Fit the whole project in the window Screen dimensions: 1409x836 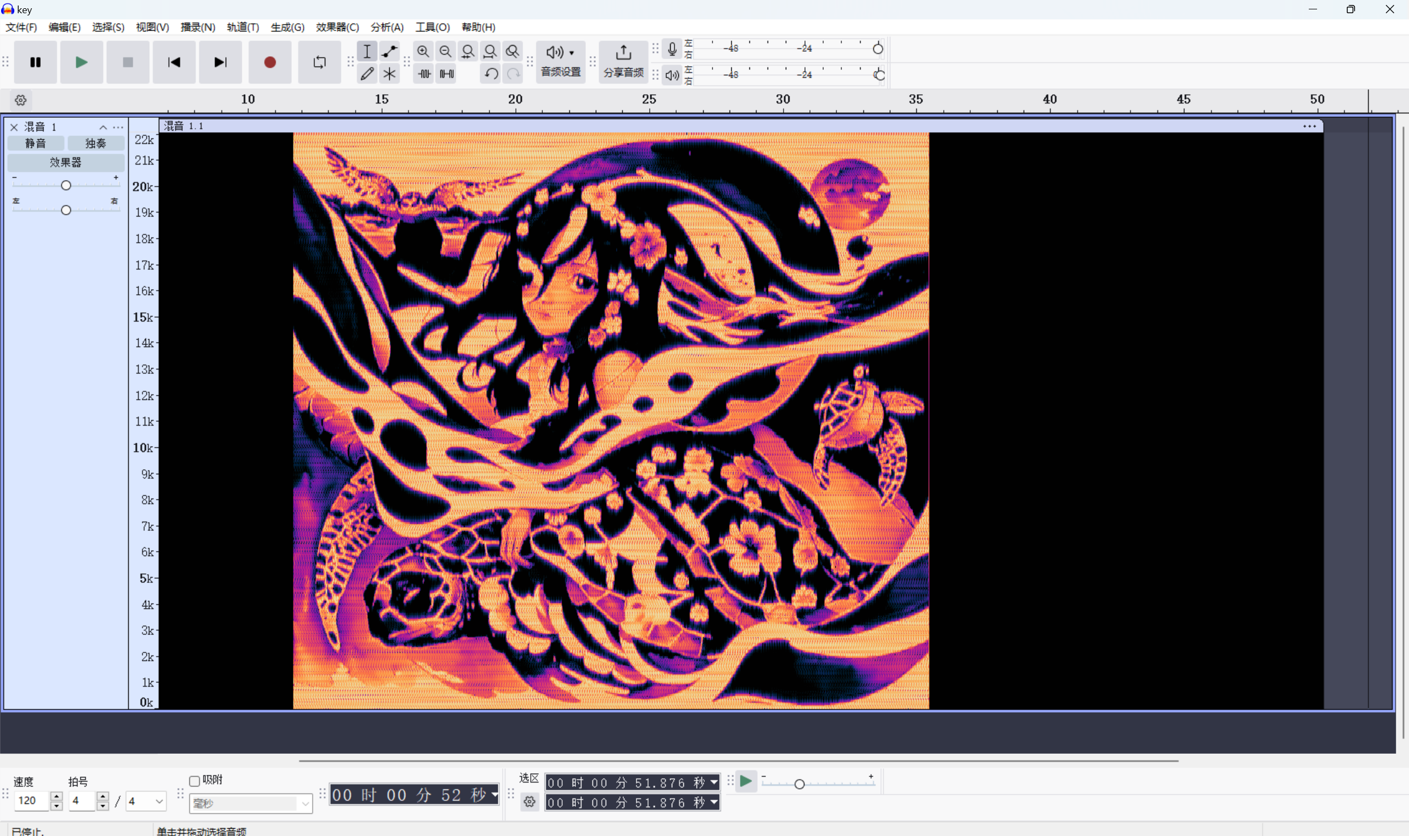pyautogui.click(x=490, y=51)
